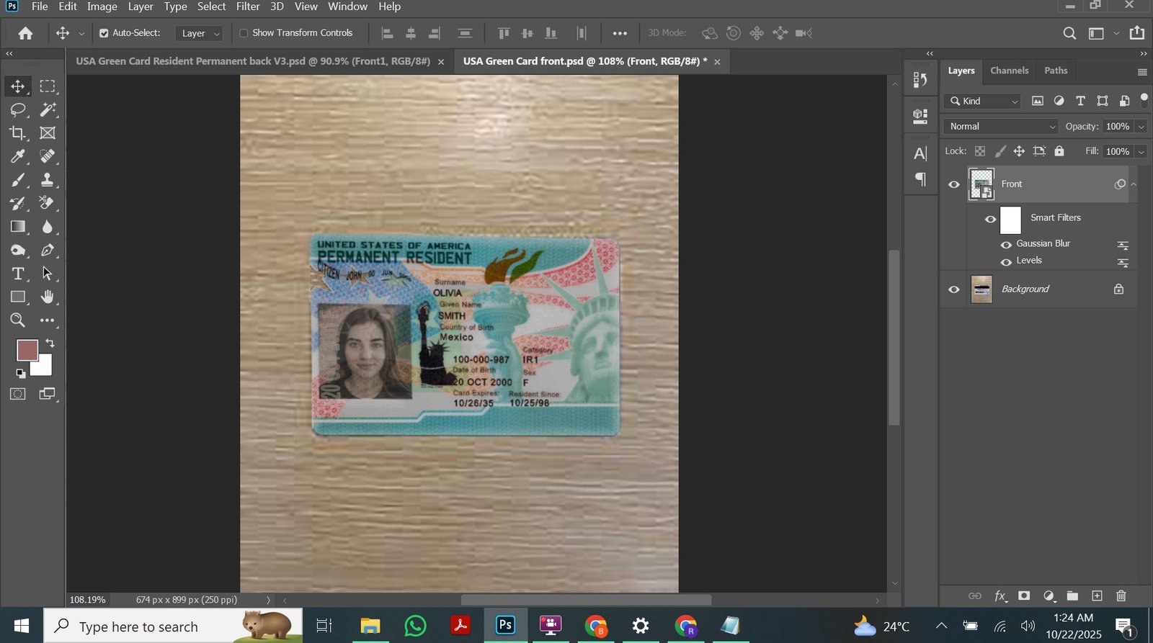Click the delete layer trash icon
1153x643 pixels.
click(x=1121, y=595)
